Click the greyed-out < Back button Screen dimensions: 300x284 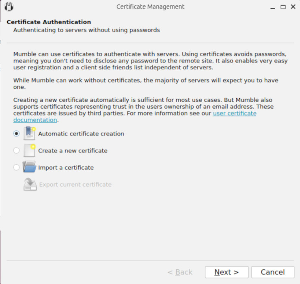180,272
